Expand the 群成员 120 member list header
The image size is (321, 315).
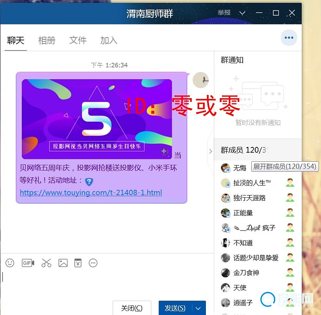(258, 150)
